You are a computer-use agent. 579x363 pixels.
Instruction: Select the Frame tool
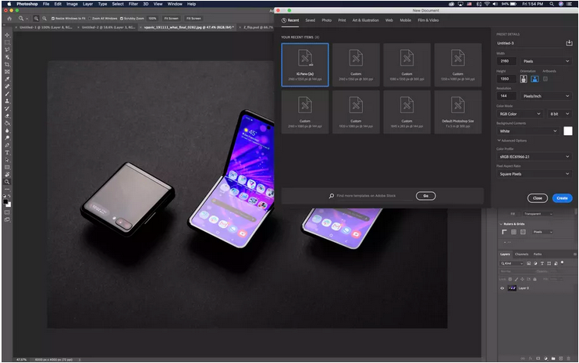click(7, 72)
